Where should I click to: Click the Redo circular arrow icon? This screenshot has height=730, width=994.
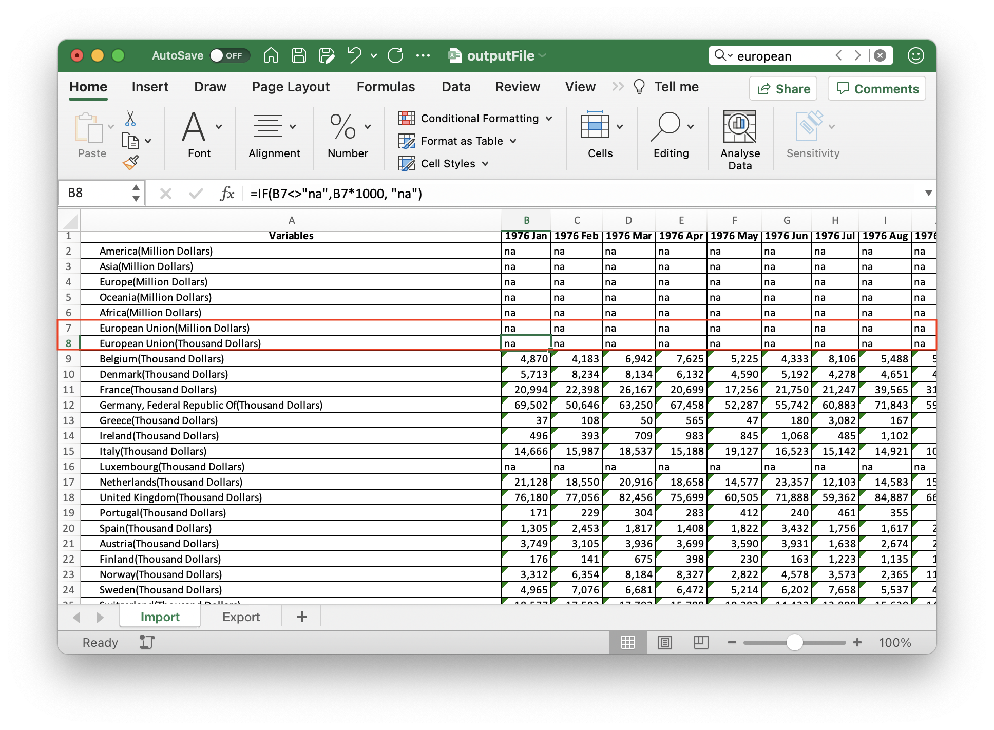(395, 55)
